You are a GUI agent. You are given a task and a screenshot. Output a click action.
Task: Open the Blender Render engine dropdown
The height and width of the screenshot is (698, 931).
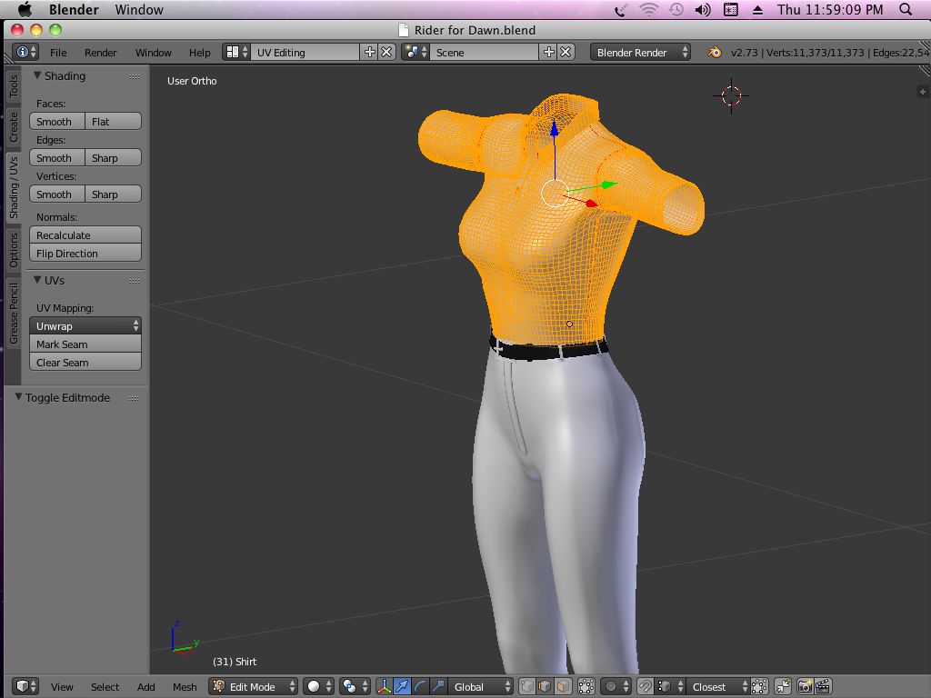(x=640, y=53)
